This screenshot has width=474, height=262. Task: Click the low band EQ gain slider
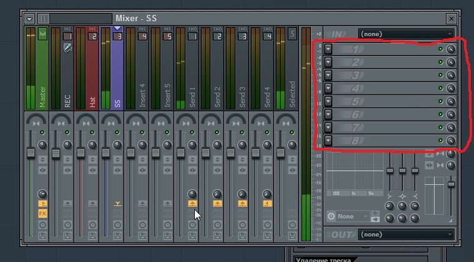(390, 171)
